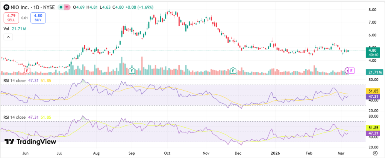385x158 pixels.
Task: Click the NIO company logo icon
Action: [x=6, y=7]
